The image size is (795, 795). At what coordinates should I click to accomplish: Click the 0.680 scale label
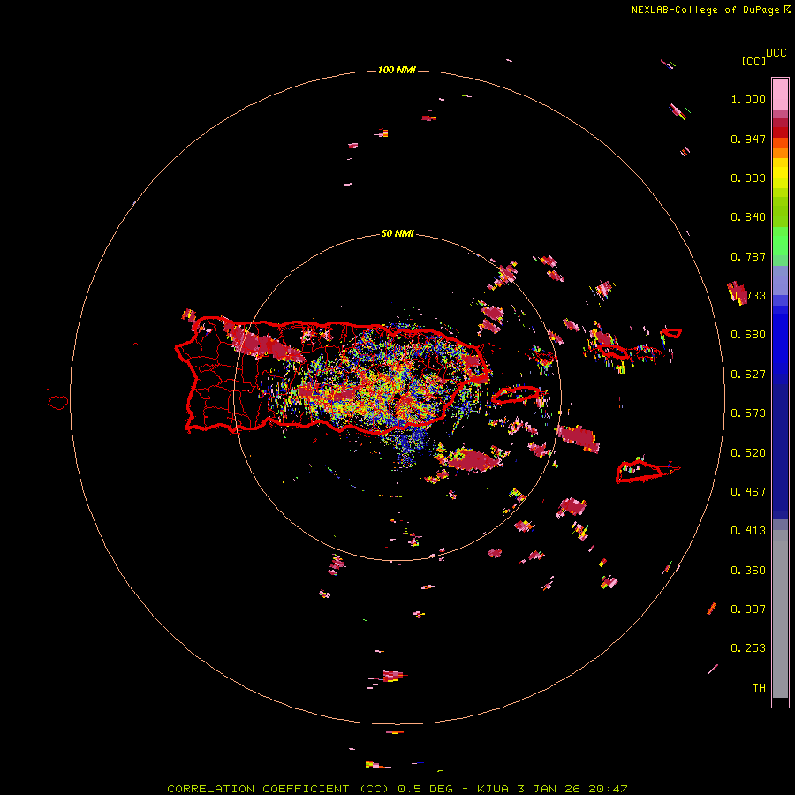coord(748,335)
